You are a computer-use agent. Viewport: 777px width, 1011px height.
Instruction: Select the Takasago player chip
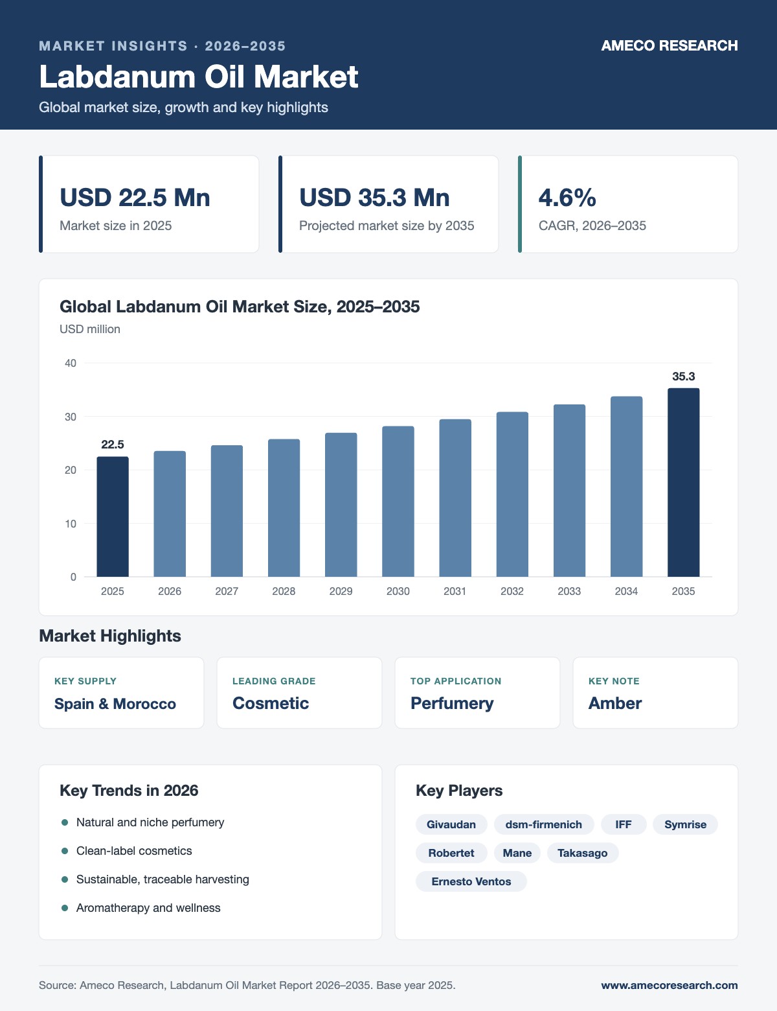click(583, 853)
